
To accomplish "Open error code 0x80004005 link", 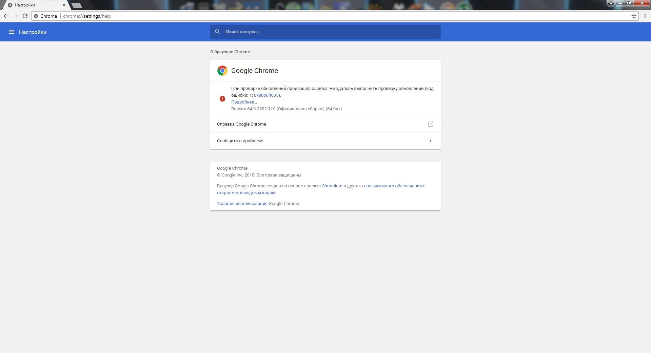I will point(266,95).
